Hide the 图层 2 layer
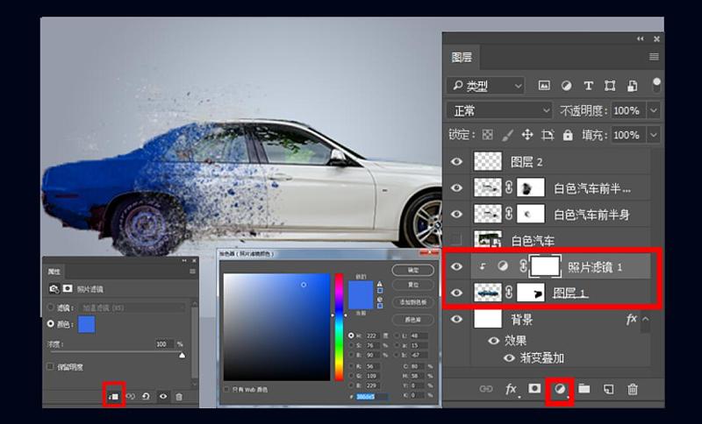702x424 pixels. [455, 161]
